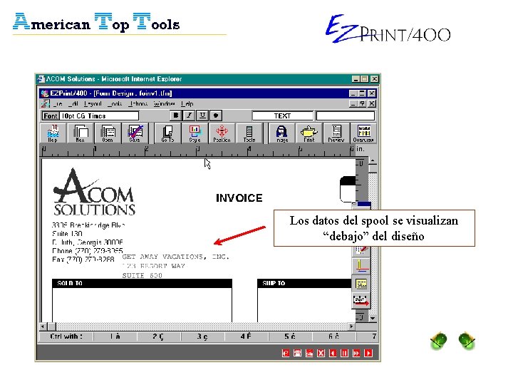Click the '4 É' status bar key
This screenshot has height=385, width=513.
tap(247, 337)
